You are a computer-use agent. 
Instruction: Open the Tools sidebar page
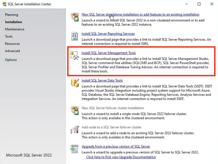pyautogui.click(x=9, y=36)
